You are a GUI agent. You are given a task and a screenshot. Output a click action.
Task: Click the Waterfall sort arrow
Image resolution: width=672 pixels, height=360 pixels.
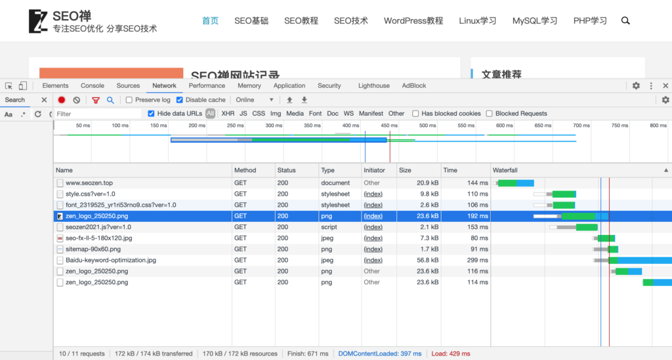coord(666,170)
